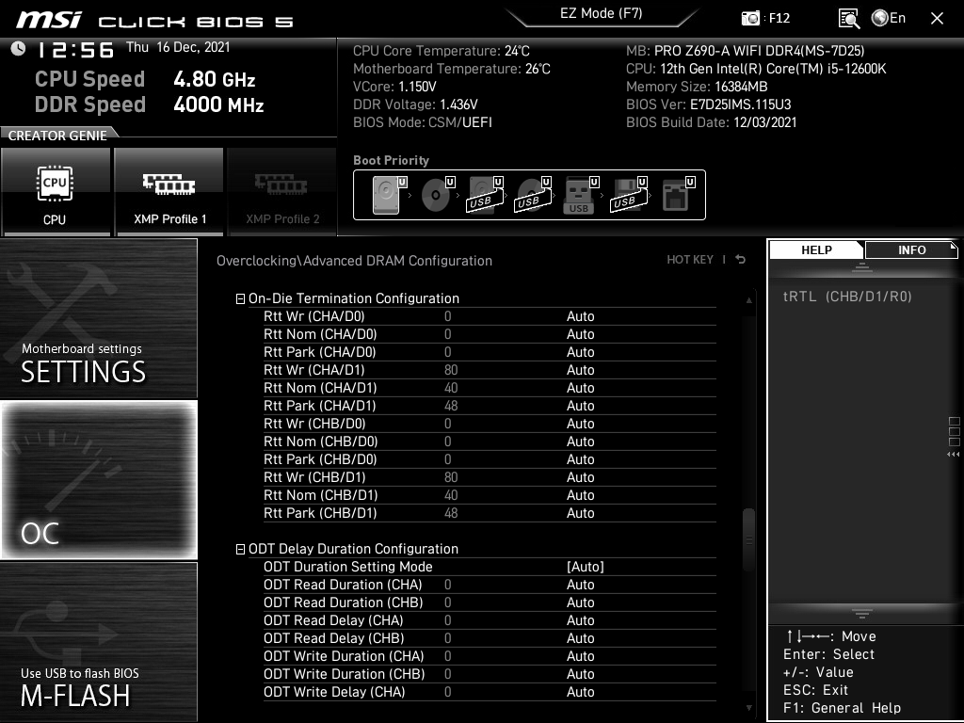The width and height of the screenshot is (964, 723).
Task: Collapse On-Die Termination Configuration section
Action: coord(240,298)
